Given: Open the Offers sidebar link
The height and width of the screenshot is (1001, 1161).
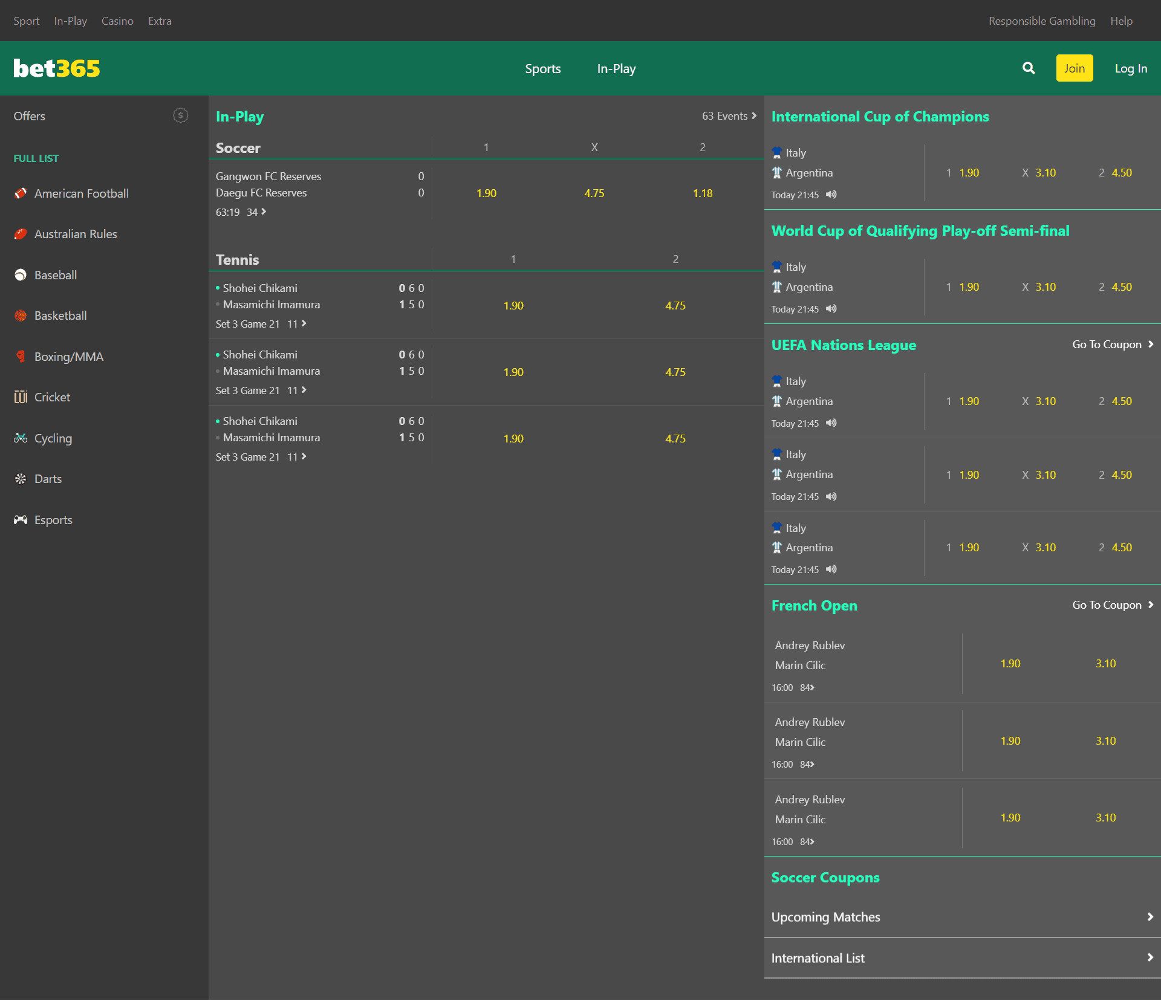Looking at the screenshot, I should [x=30, y=116].
